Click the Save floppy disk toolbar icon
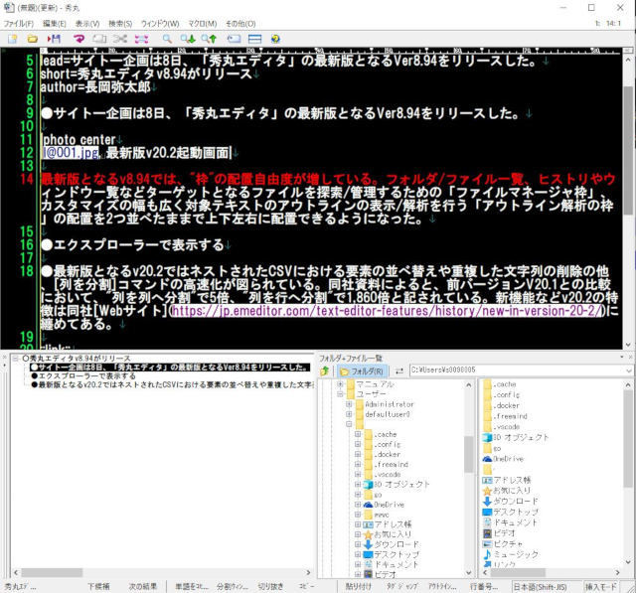Viewport: 636px width, 593px height. [x=54, y=39]
